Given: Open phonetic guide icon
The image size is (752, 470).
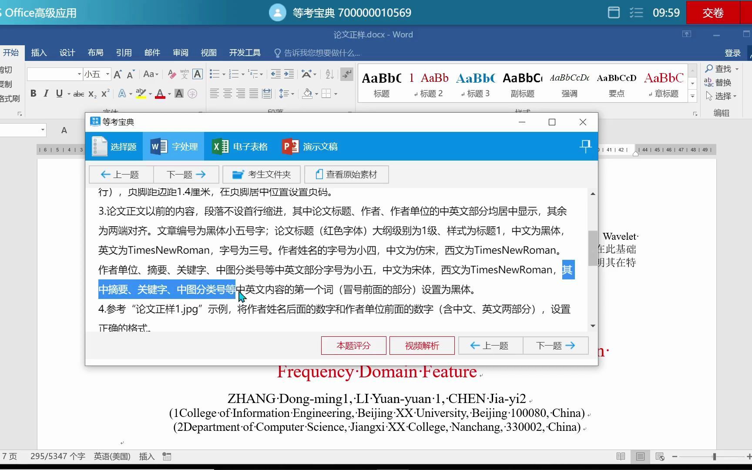Looking at the screenshot, I should click(185, 74).
